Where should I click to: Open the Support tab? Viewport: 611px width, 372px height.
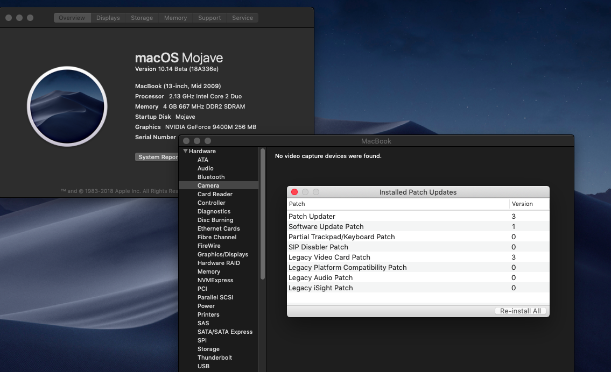(x=209, y=18)
